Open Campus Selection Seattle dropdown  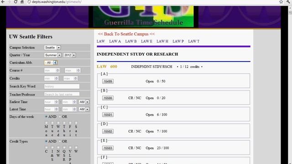pos(52,47)
